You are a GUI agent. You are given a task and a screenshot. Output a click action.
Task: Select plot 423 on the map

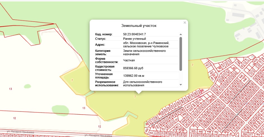coord(207,65)
